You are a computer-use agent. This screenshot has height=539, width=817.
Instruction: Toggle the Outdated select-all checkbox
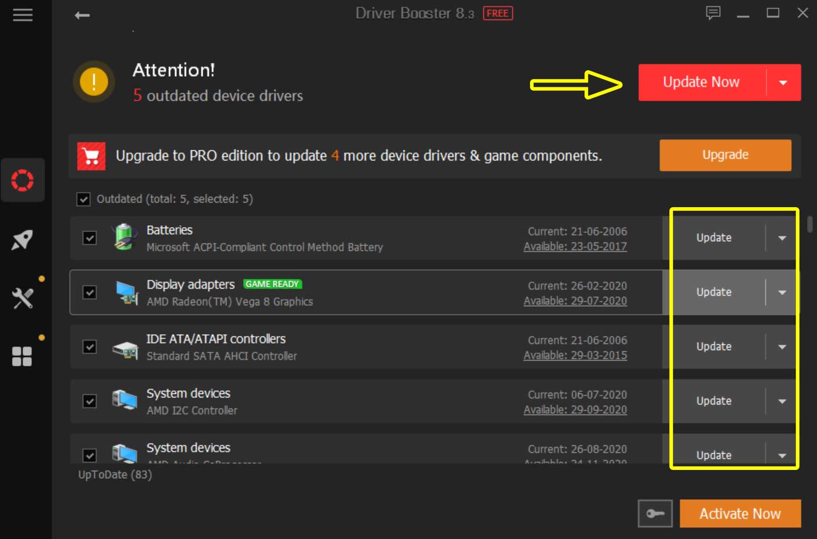tap(83, 200)
